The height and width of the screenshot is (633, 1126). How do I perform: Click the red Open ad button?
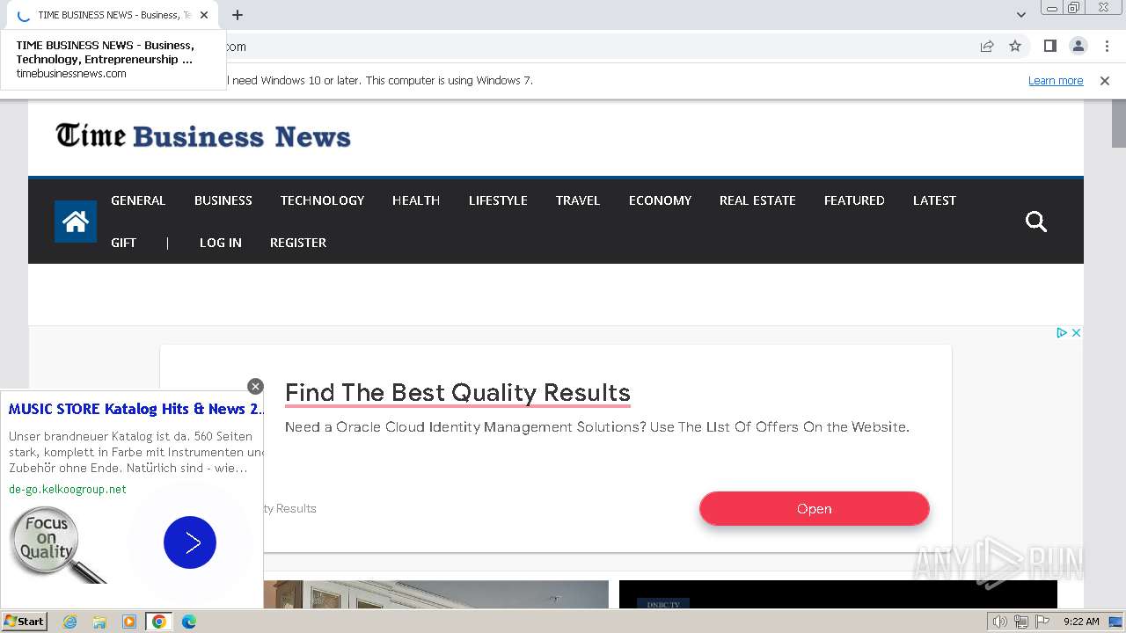(815, 508)
